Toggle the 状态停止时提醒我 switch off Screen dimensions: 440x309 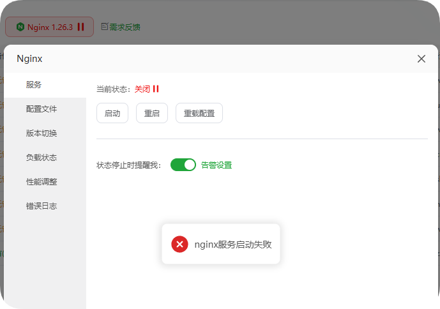[x=183, y=165]
